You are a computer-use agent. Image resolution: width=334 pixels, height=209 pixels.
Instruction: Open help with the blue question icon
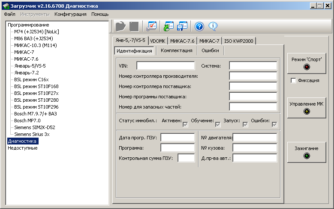(x=199, y=26)
